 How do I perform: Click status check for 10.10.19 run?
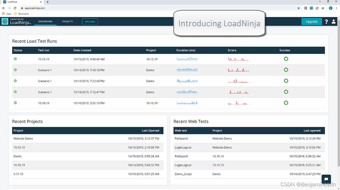click(15, 103)
